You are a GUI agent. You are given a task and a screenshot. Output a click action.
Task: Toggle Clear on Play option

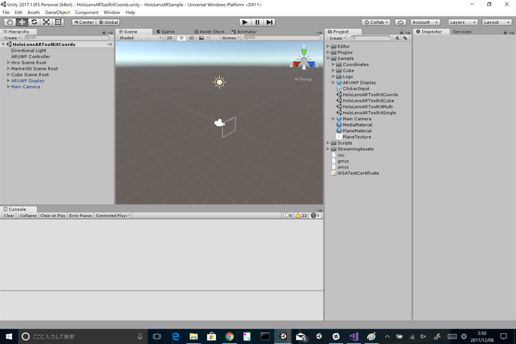click(x=52, y=216)
